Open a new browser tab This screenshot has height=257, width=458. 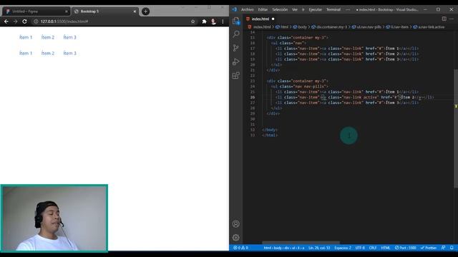click(145, 11)
